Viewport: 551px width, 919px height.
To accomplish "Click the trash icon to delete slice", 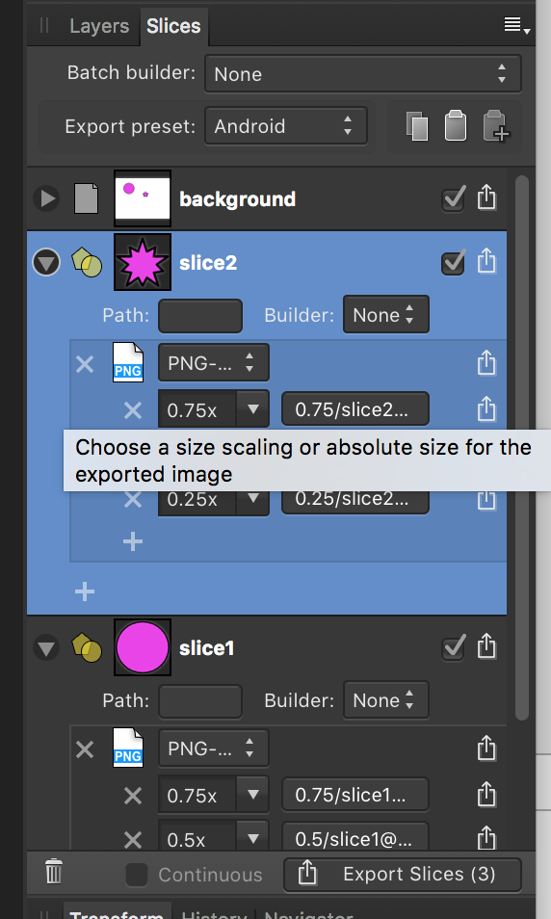I will [54, 872].
